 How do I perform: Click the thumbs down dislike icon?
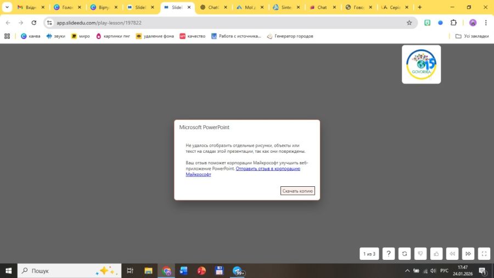coord(420,253)
